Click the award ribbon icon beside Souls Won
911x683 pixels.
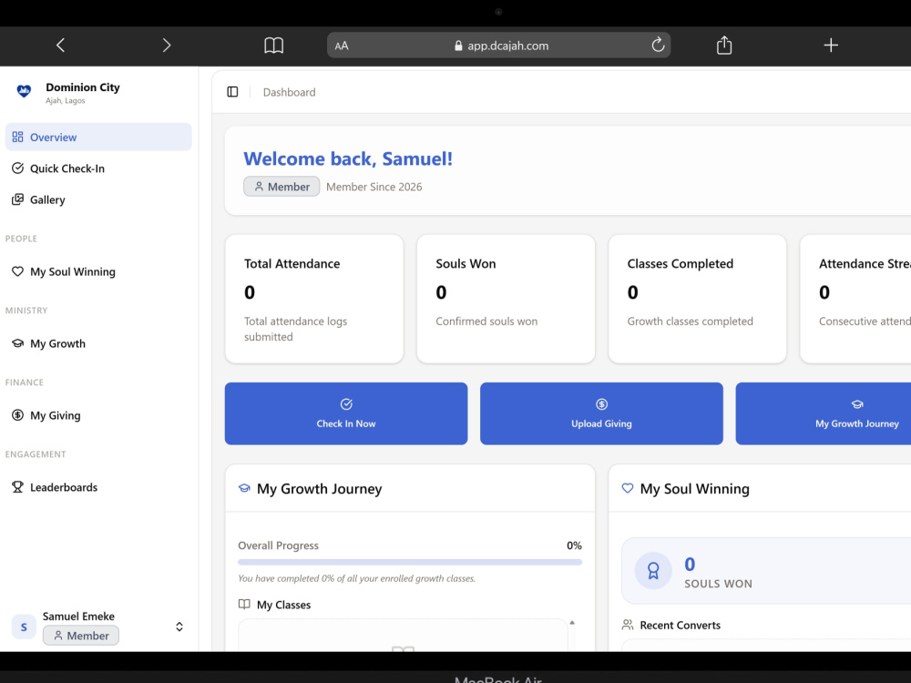pos(653,571)
